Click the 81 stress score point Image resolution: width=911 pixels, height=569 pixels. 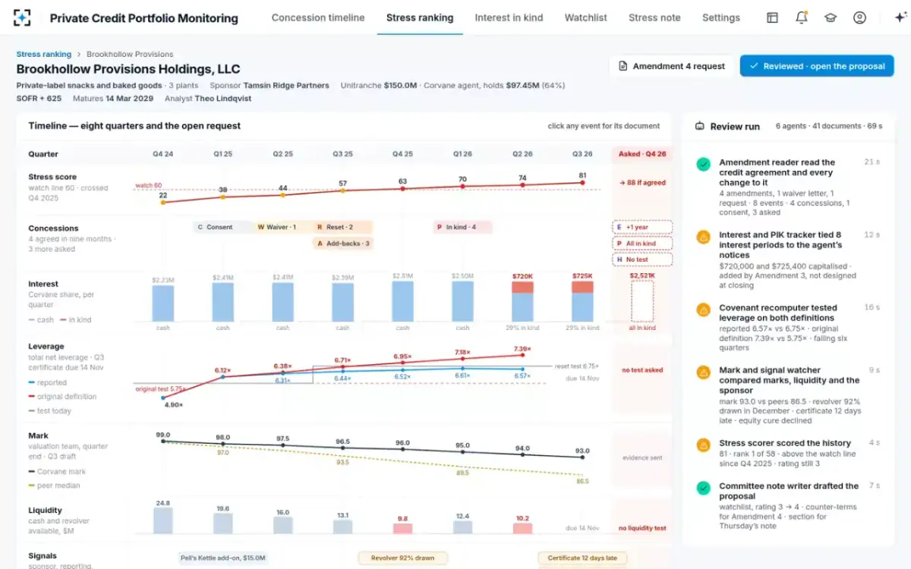click(582, 182)
